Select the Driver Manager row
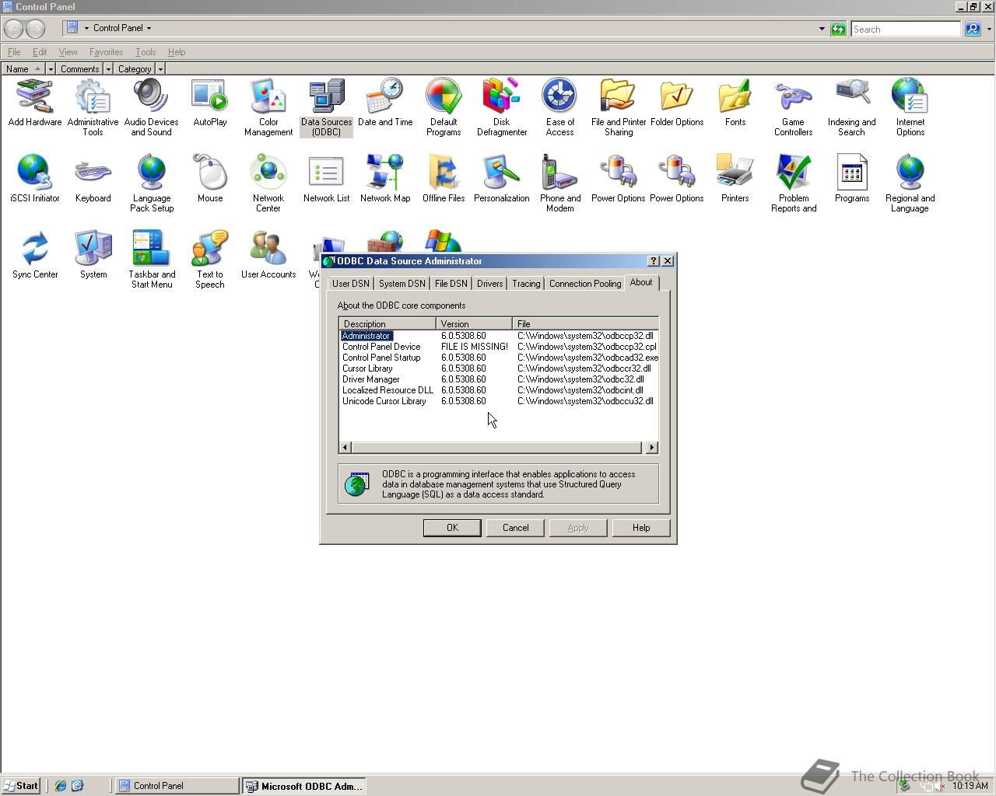 499,379
